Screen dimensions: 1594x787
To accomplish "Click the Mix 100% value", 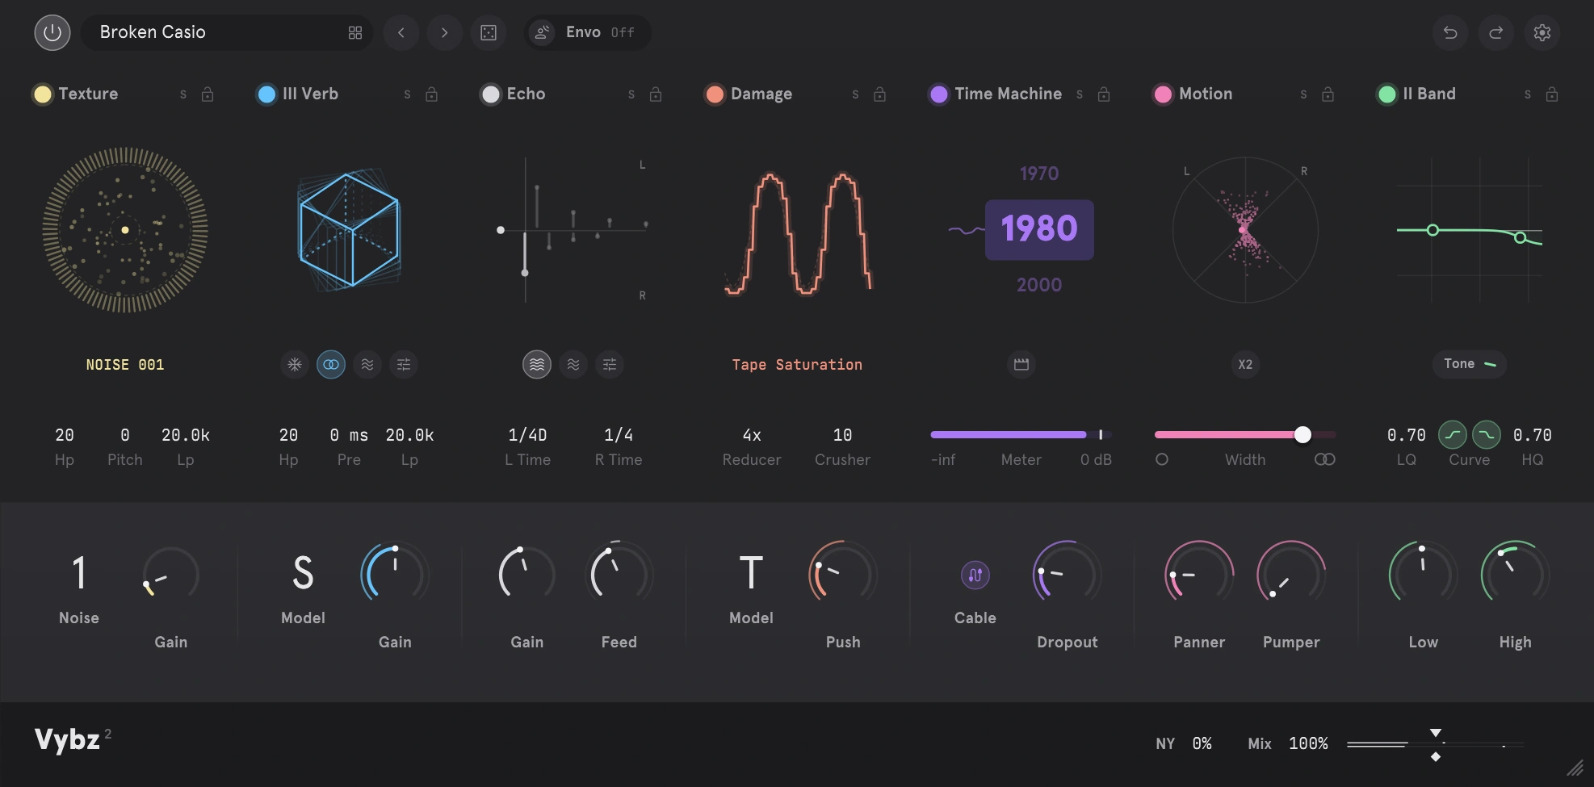I will 1308,743.
